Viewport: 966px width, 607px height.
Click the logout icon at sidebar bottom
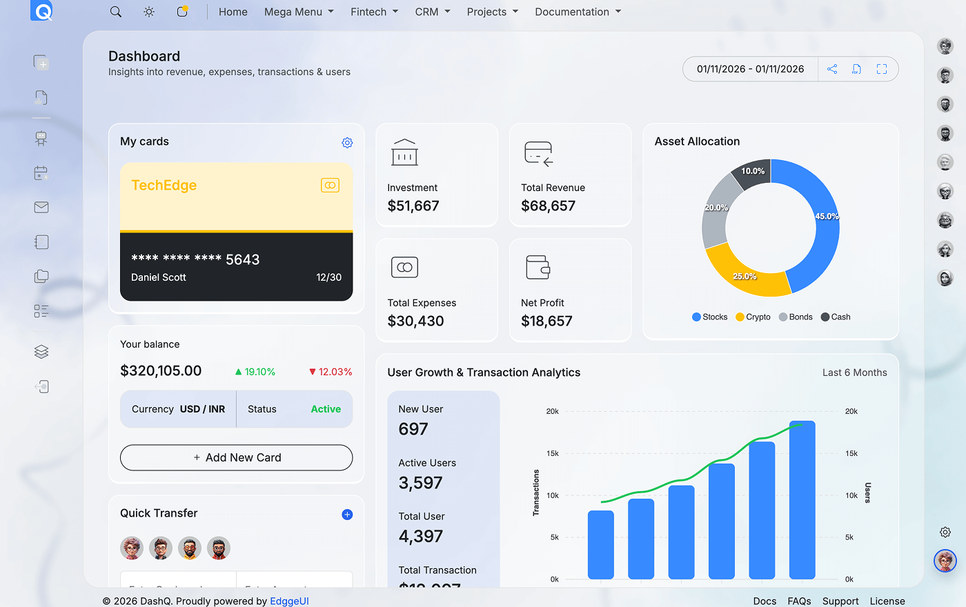[41, 386]
